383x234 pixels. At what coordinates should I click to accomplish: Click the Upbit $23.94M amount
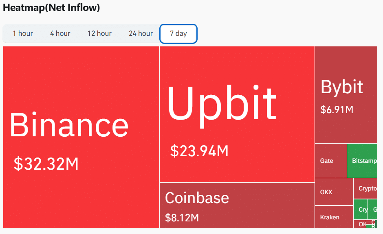[199, 151]
